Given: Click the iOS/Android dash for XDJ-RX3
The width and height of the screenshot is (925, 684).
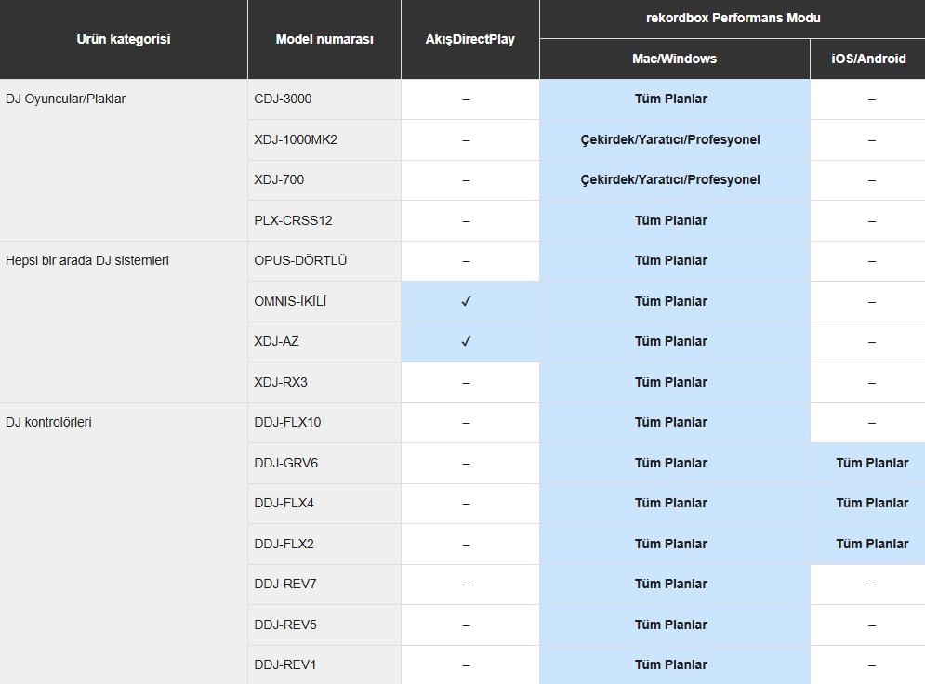Looking at the screenshot, I should [x=872, y=383].
